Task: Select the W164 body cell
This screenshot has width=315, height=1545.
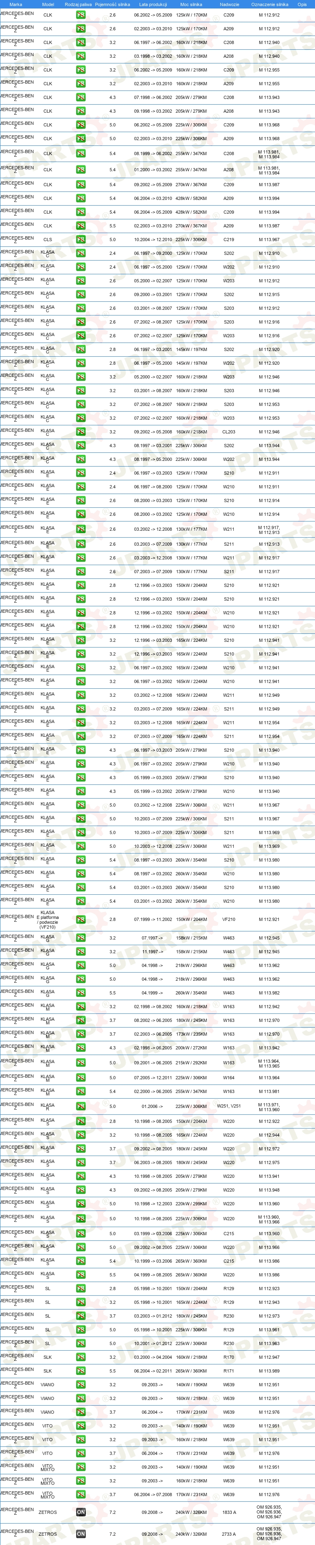Action: (x=229, y=1078)
